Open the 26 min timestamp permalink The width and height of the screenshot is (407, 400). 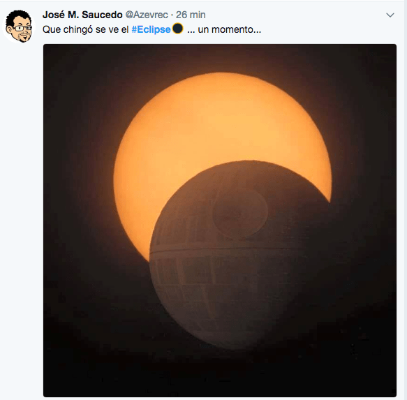191,15
